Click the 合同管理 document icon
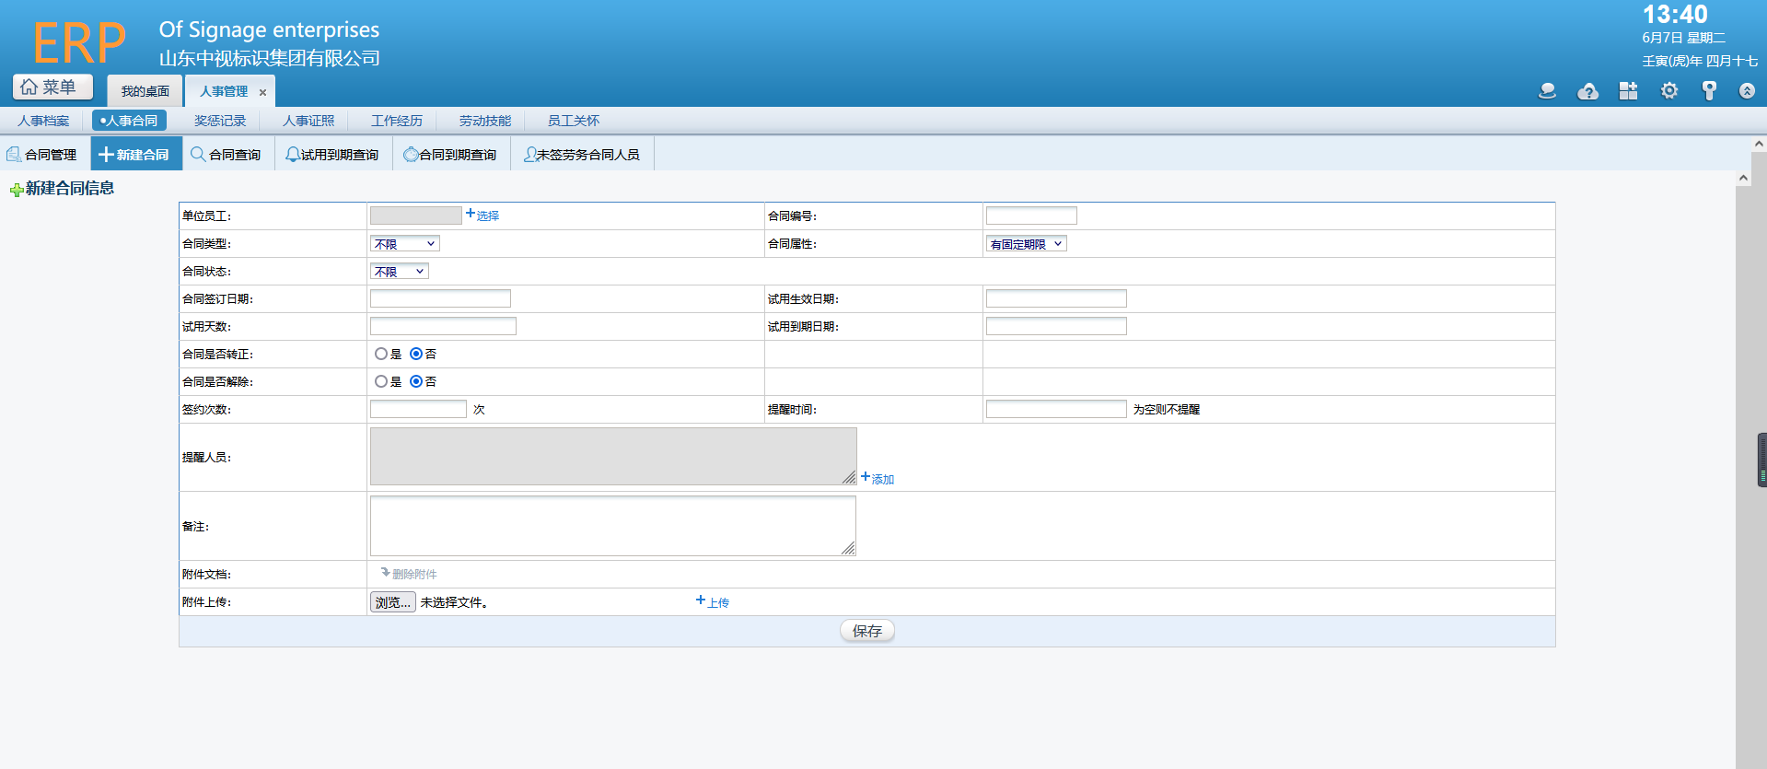The height and width of the screenshot is (769, 1767). pos(14,154)
